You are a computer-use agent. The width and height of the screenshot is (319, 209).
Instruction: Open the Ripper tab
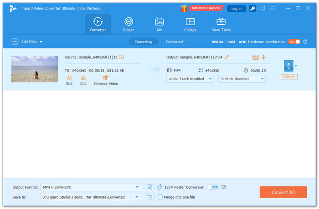(129, 25)
